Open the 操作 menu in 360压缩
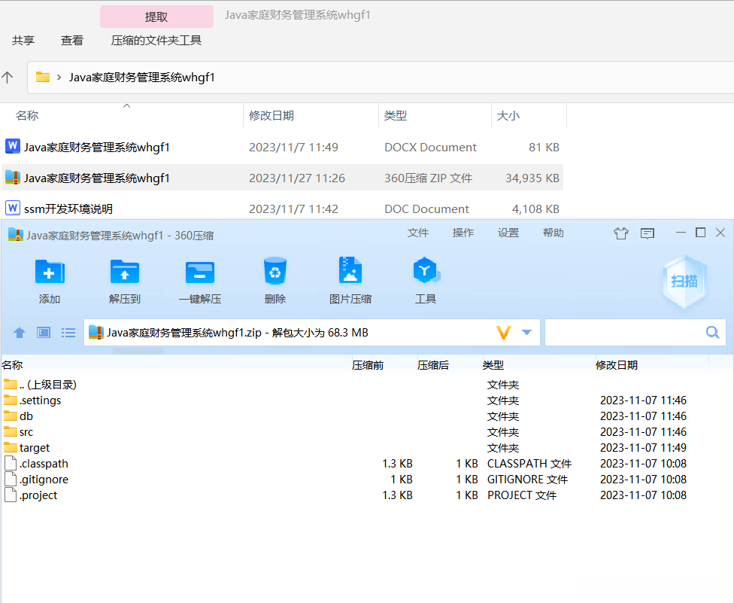The height and width of the screenshot is (603, 734). click(463, 233)
